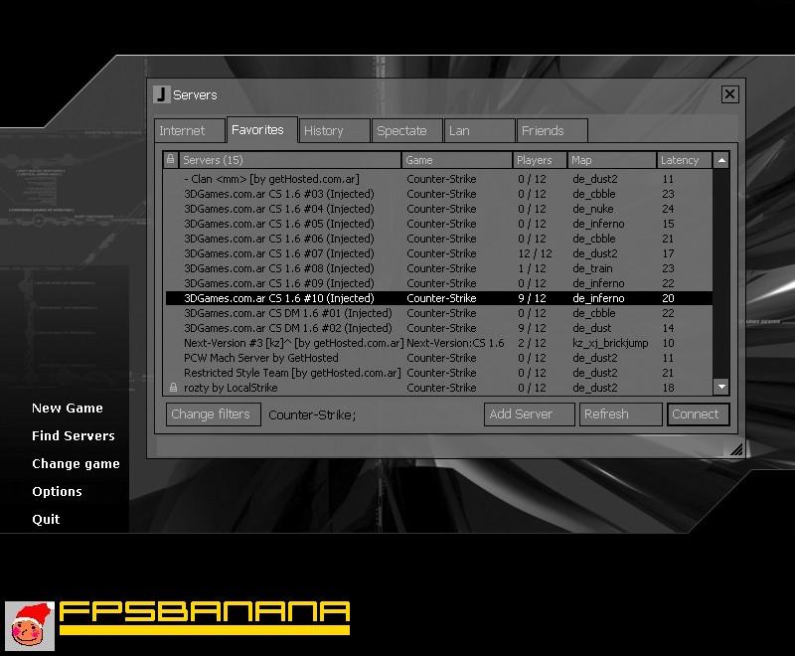This screenshot has height=656, width=795.
Task: Select server "3DGames.com.ar CS DM 1.6 #01 (Injected)"
Action: point(439,313)
